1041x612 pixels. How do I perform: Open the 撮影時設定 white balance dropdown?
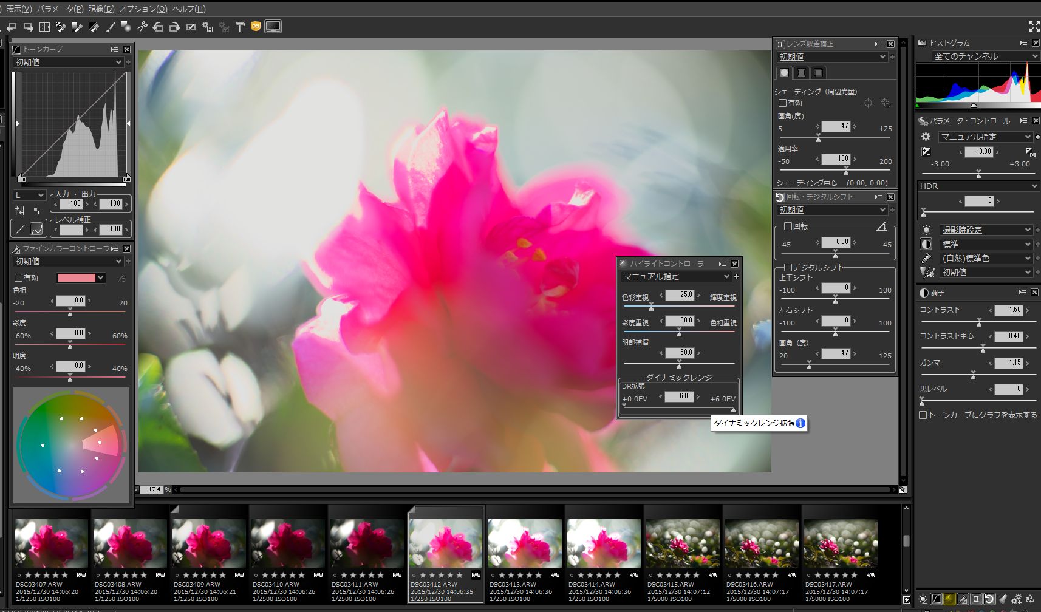point(986,229)
